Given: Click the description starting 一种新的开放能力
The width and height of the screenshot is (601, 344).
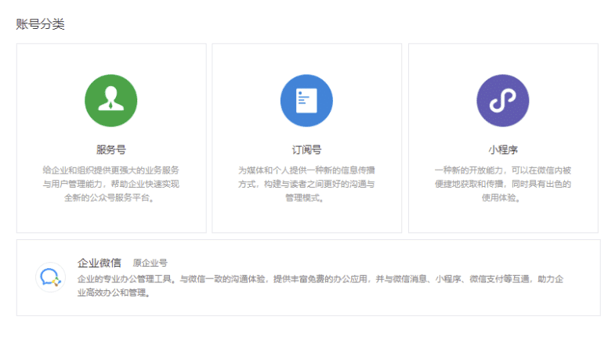Looking at the screenshot, I should (503, 184).
